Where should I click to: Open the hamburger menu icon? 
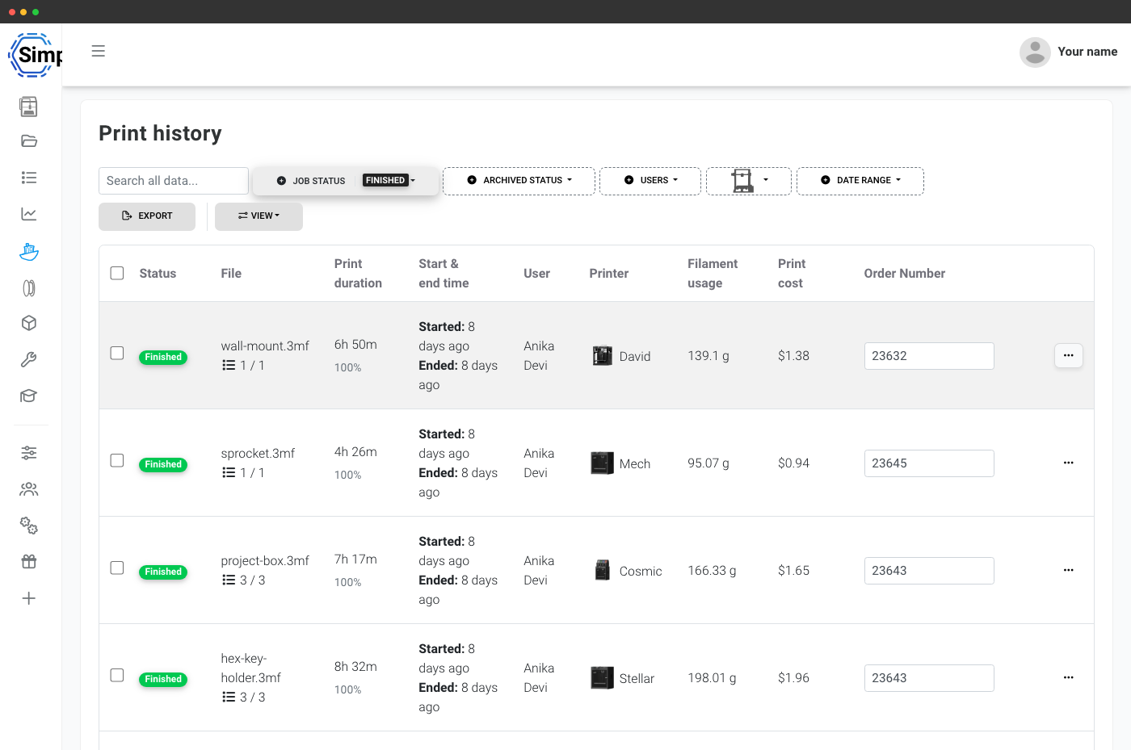pyautogui.click(x=99, y=51)
